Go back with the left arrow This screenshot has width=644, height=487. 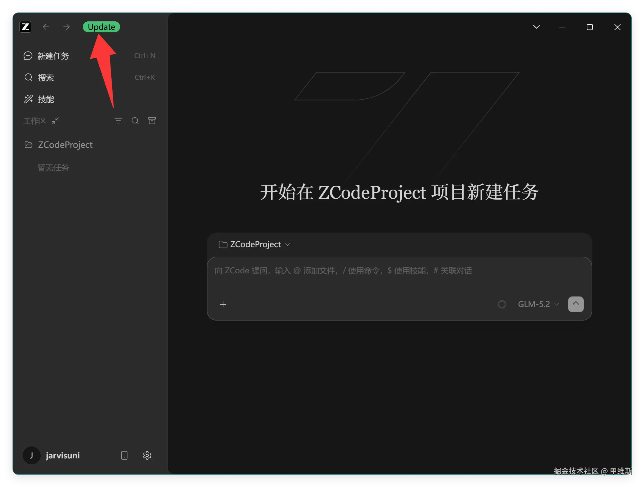click(46, 27)
